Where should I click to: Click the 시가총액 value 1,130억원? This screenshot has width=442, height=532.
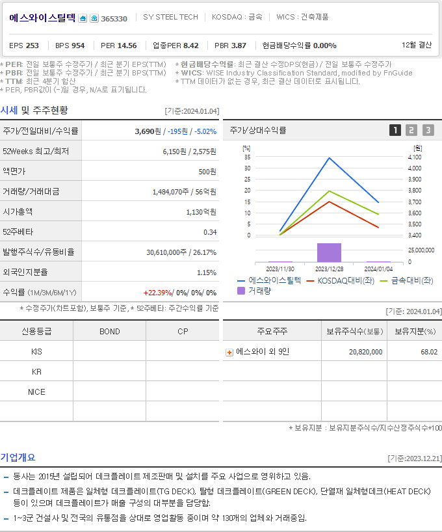pos(201,212)
